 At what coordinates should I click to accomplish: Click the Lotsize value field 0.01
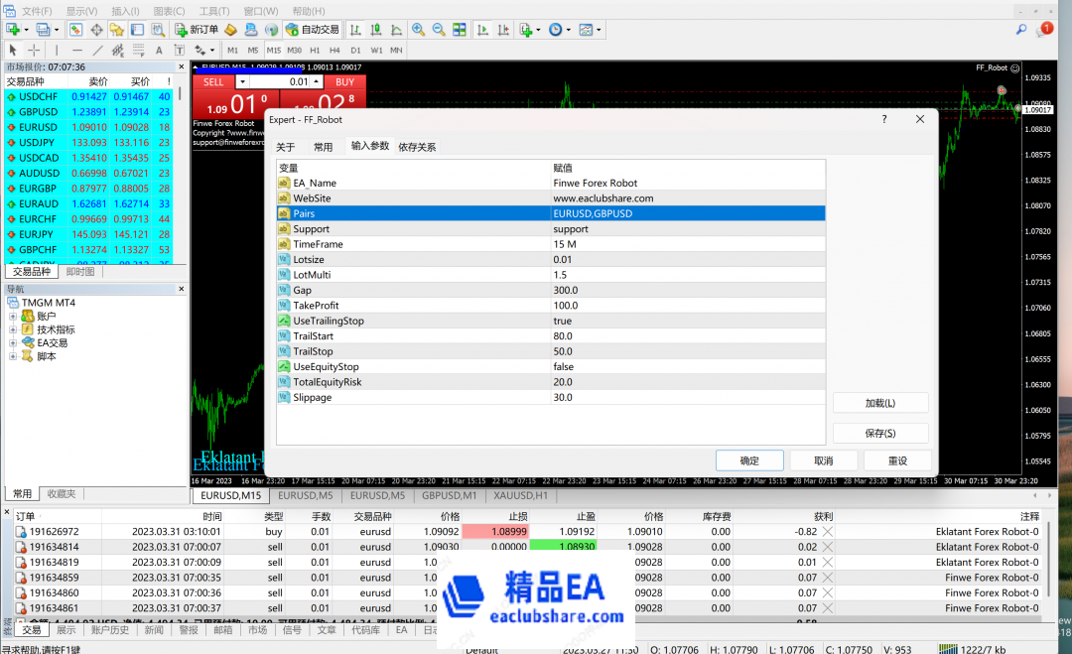click(687, 259)
